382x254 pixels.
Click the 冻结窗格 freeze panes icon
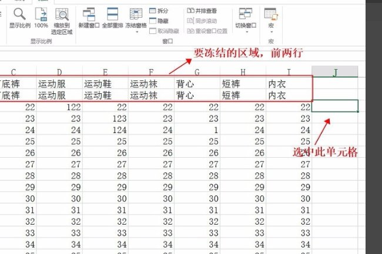click(136, 15)
